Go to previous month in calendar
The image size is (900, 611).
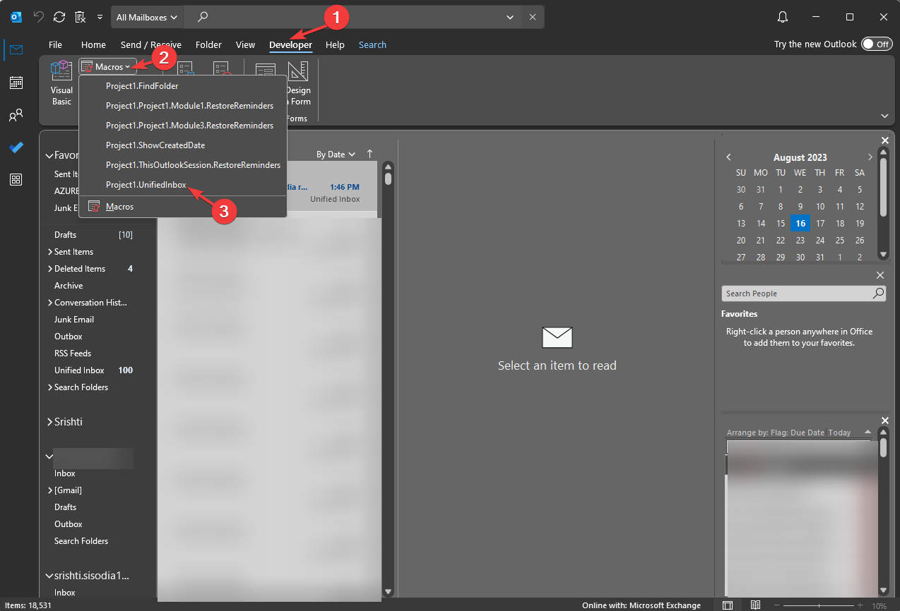(x=728, y=157)
